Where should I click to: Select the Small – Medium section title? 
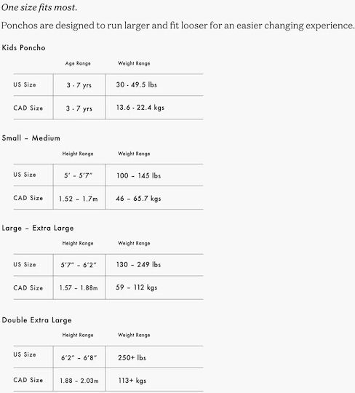31,138
